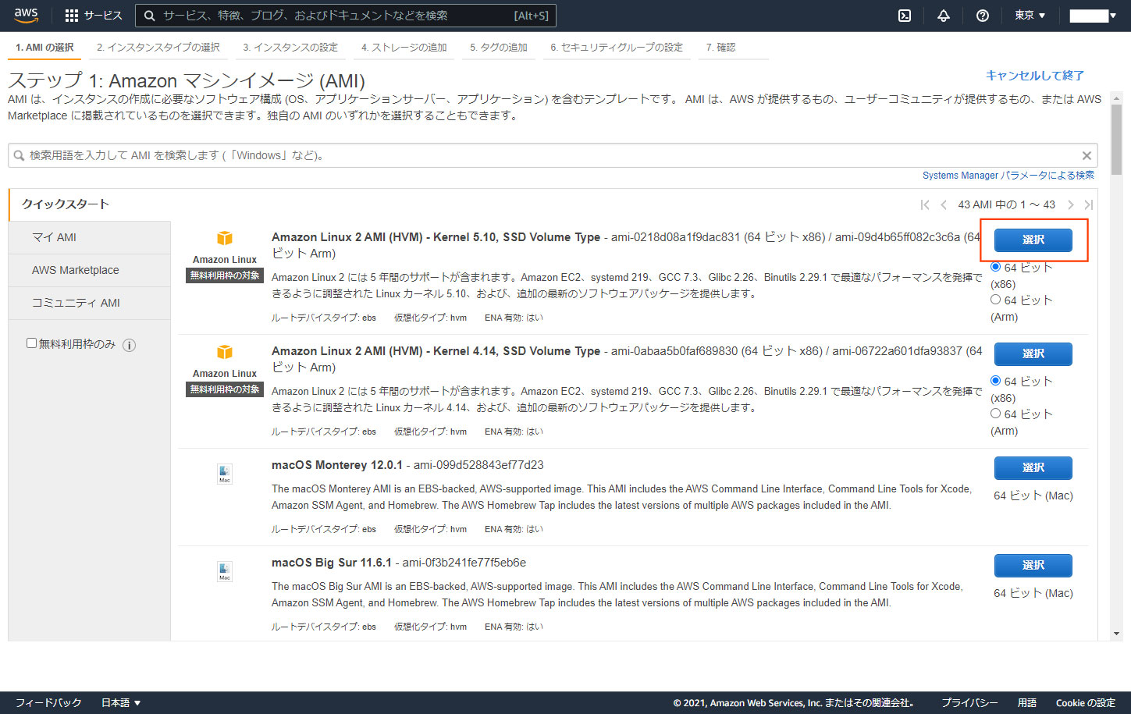Image resolution: width=1131 pixels, height=714 pixels.
Task: Go to previous AMI results page
Action: point(944,204)
